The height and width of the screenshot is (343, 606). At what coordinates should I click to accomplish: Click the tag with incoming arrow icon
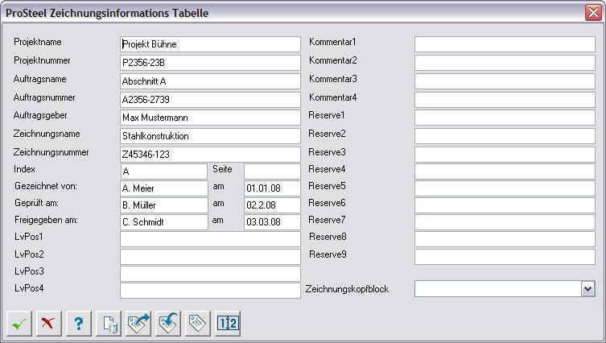click(168, 324)
